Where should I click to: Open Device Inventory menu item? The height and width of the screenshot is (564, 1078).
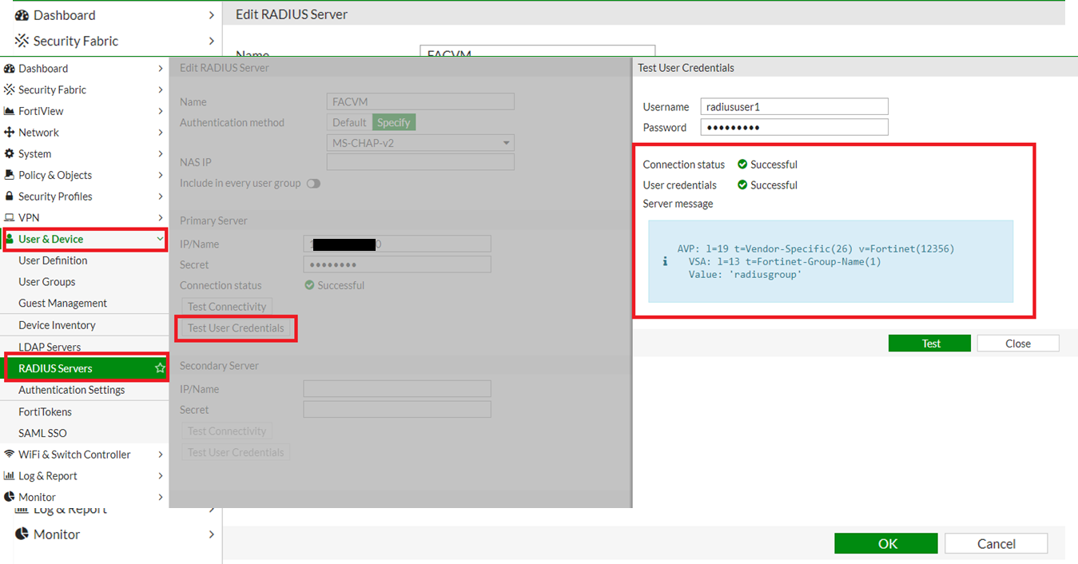click(57, 325)
